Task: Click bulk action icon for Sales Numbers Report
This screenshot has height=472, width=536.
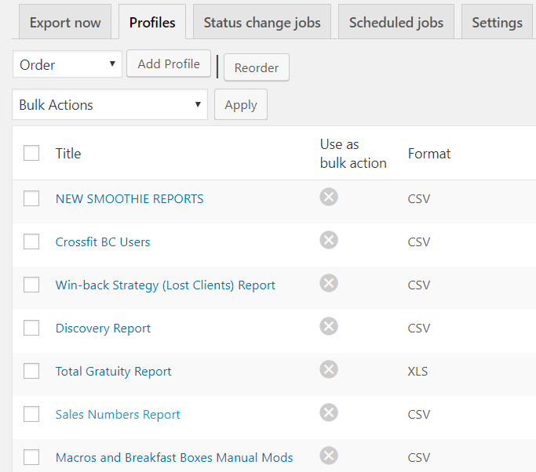Action: (329, 412)
